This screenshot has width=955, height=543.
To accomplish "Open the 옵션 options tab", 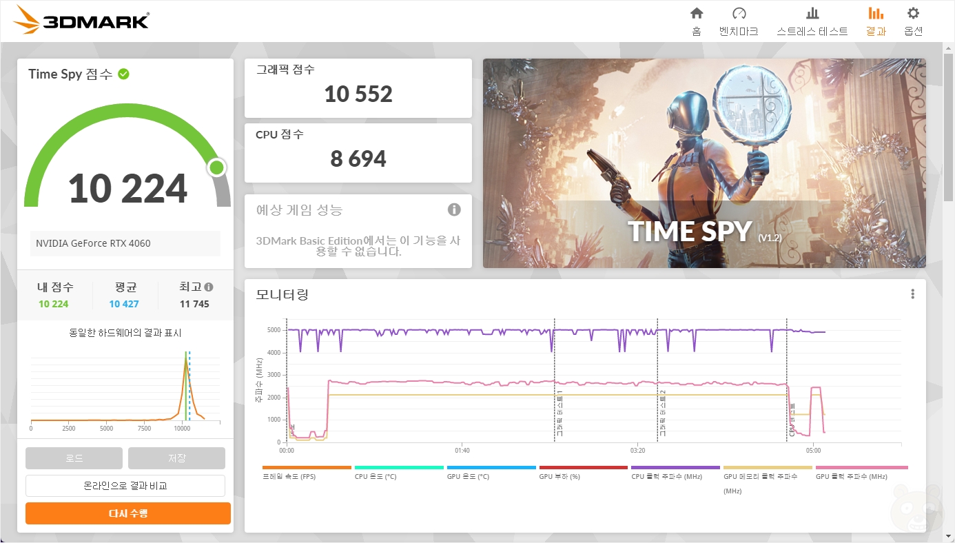I will 913,21.
